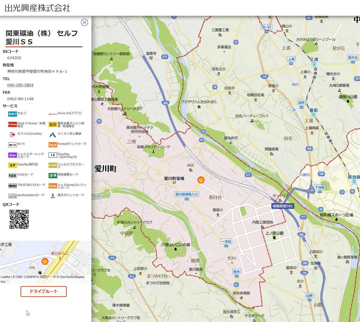Click the Shell station marker on main map
This screenshot has height=322, width=360.
pos(201,180)
